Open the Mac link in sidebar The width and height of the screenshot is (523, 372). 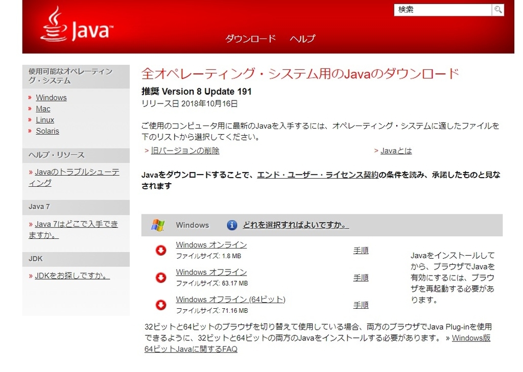pyautogui.click(x=43, y=109)
